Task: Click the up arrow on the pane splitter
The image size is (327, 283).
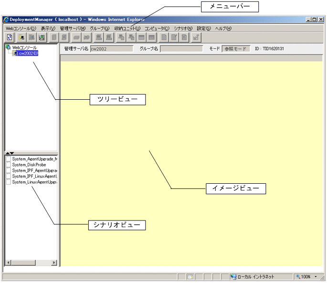Action: [x=8, y=153]
